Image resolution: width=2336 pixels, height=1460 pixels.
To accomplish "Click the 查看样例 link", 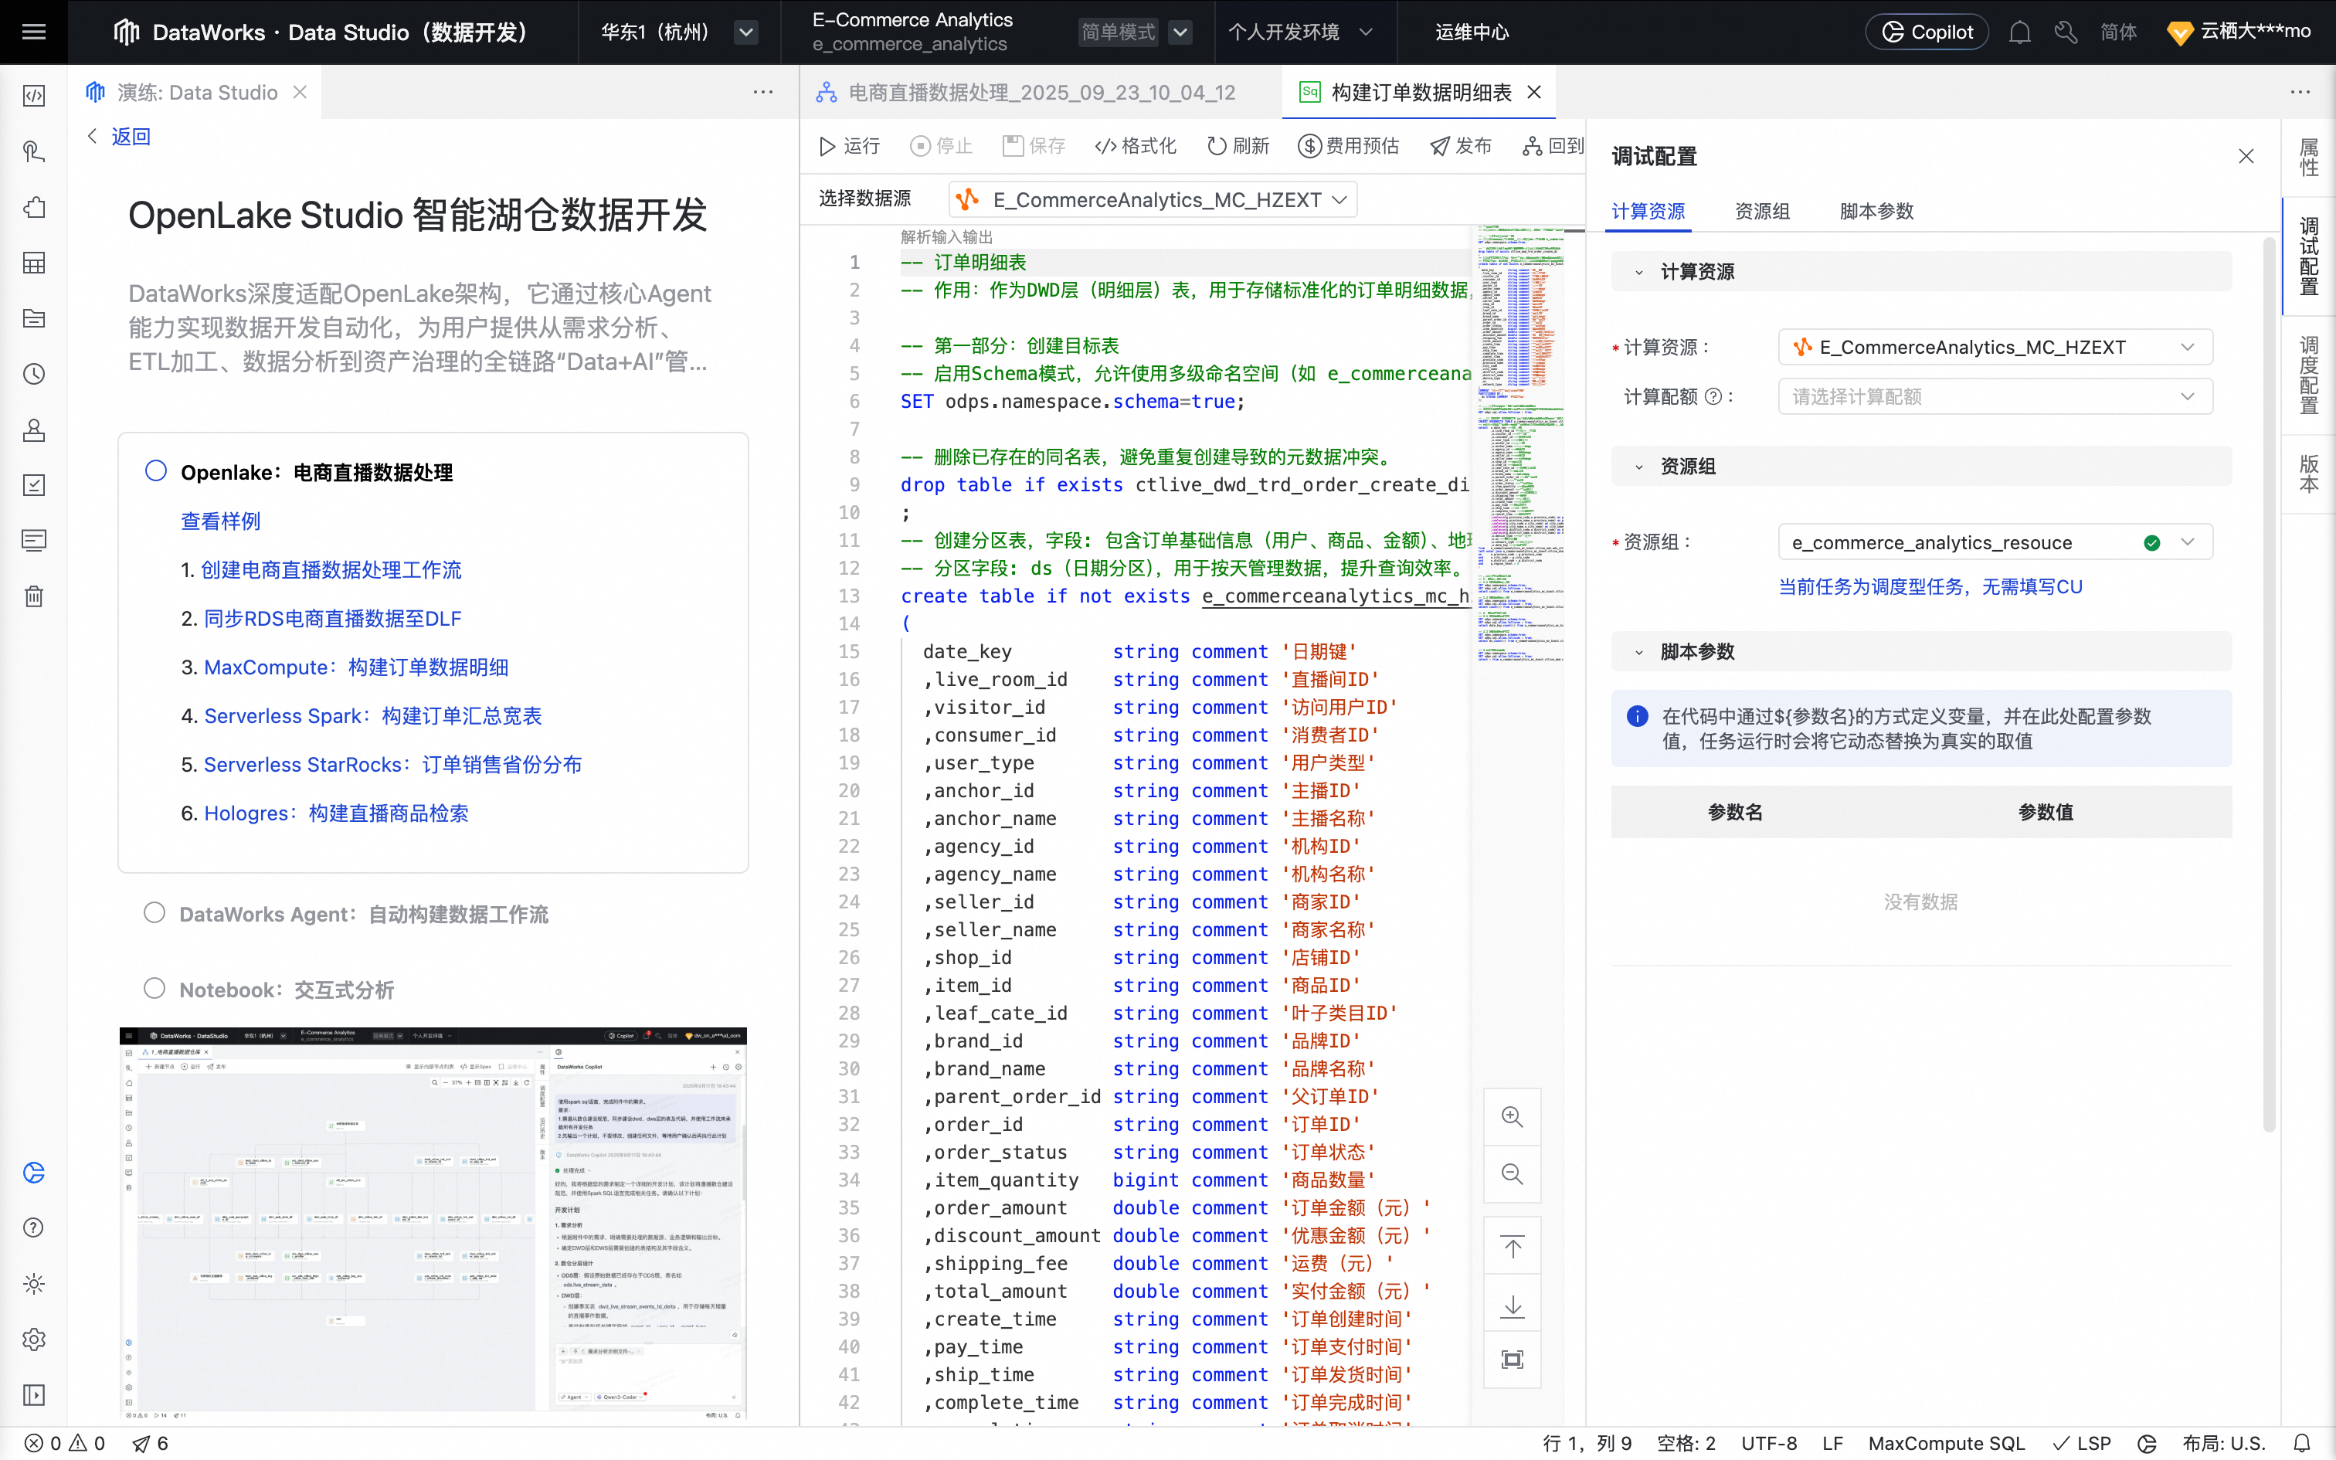I will click(x=220, y=521).
